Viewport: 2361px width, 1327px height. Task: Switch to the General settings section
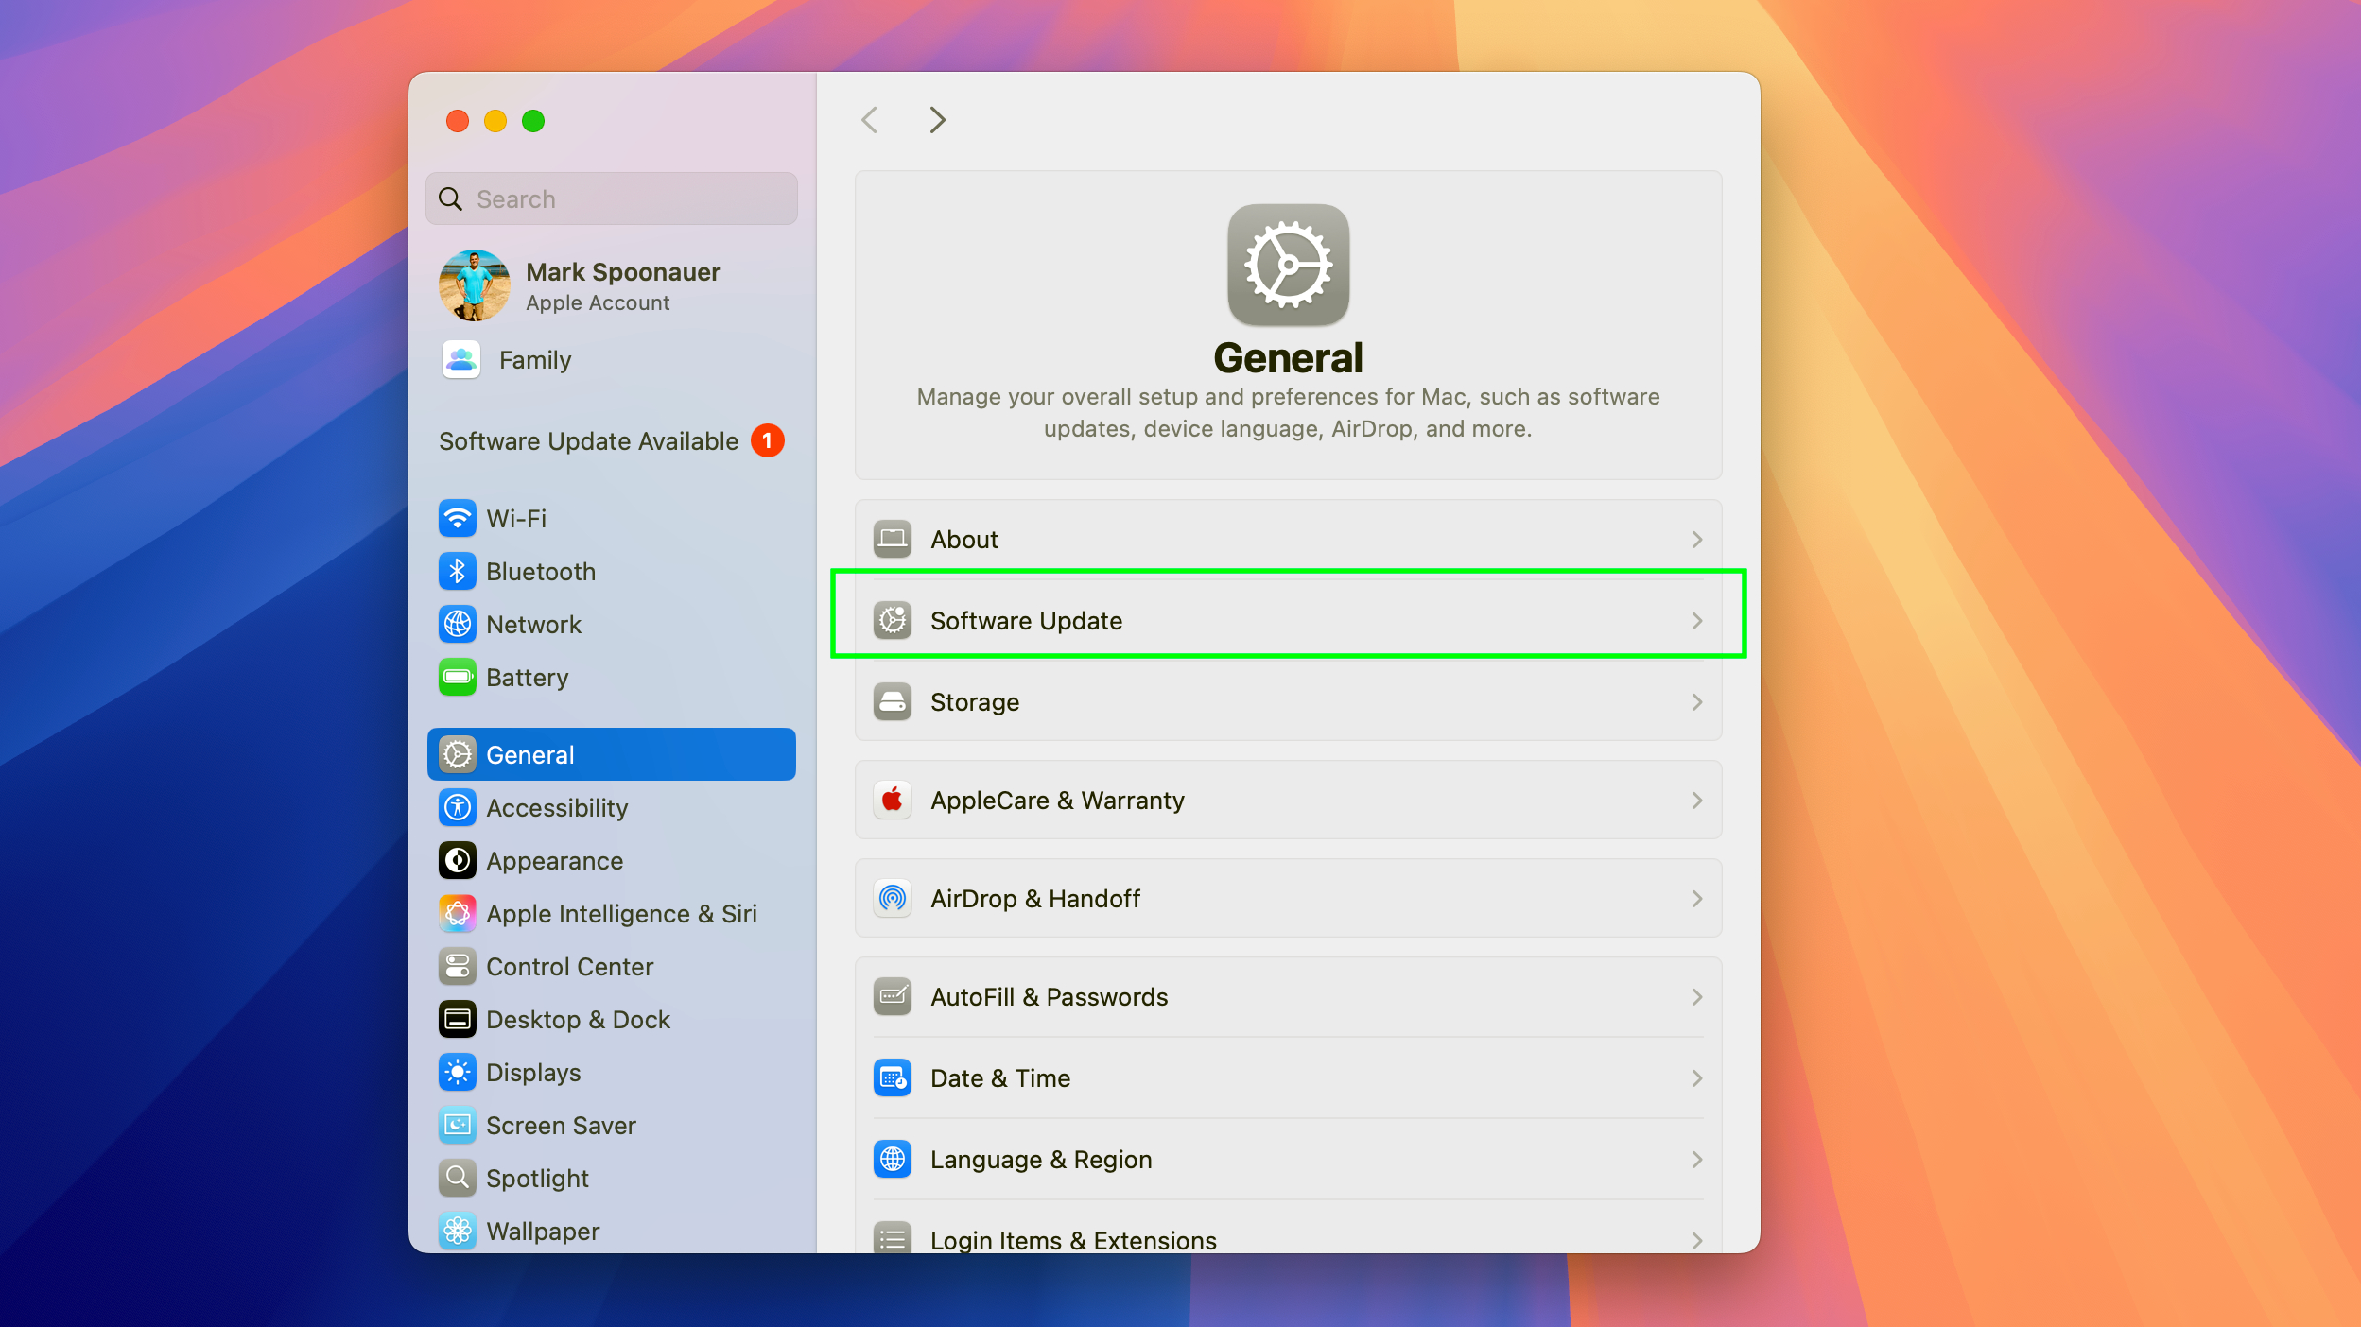click(x=529, y=754)
